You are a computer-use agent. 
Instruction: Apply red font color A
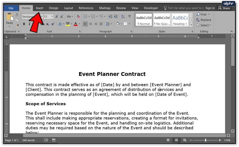click(76, 24)
